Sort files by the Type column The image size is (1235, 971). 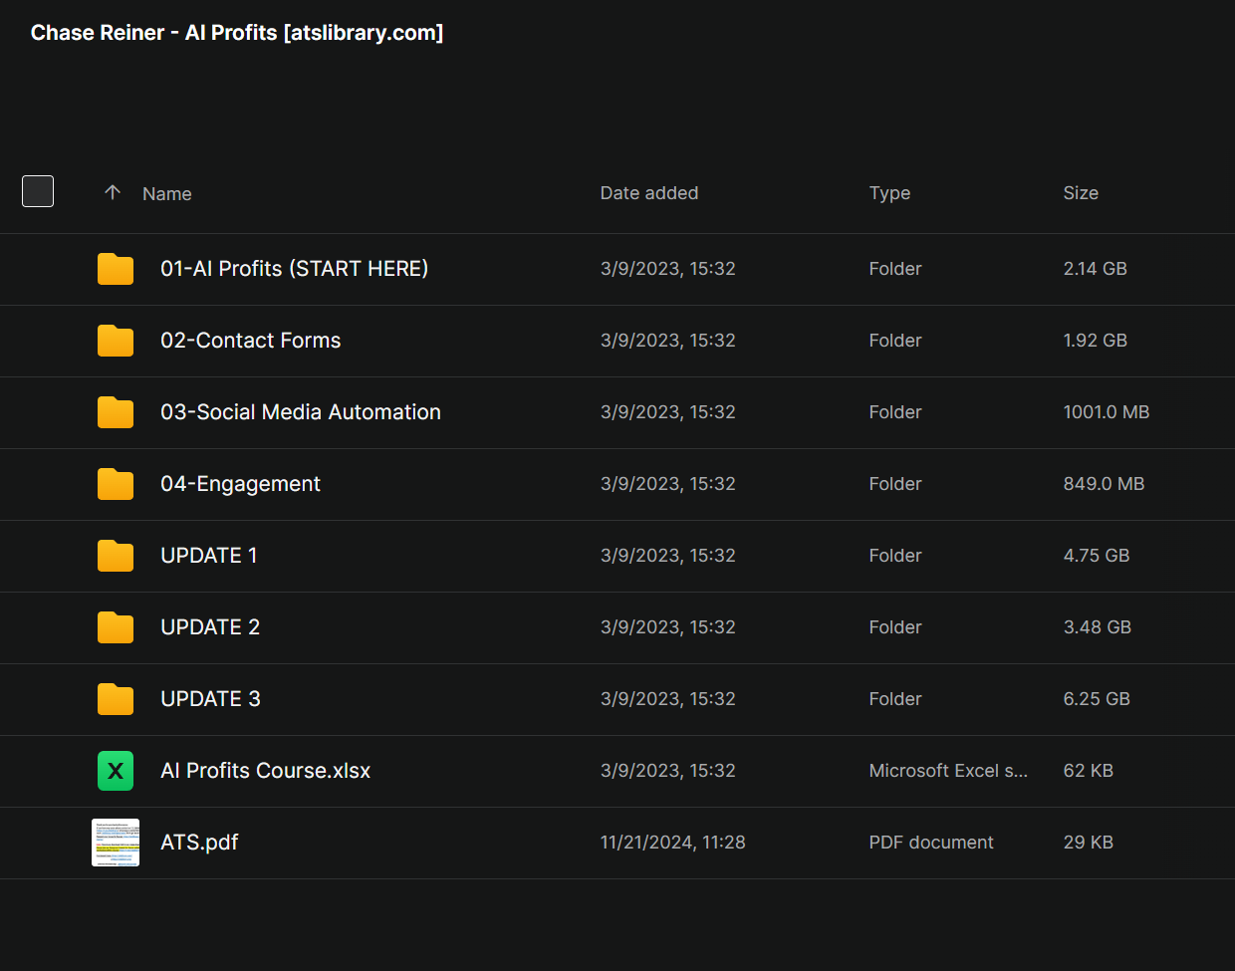pyautogui.click(x=889, y=193)
